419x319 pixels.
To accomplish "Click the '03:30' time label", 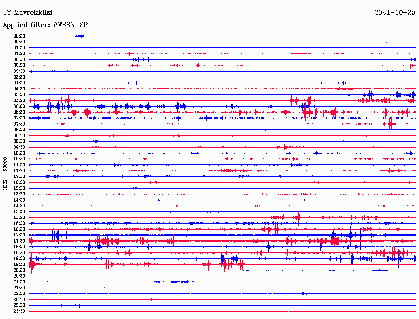I will click(x=19, y=77).
